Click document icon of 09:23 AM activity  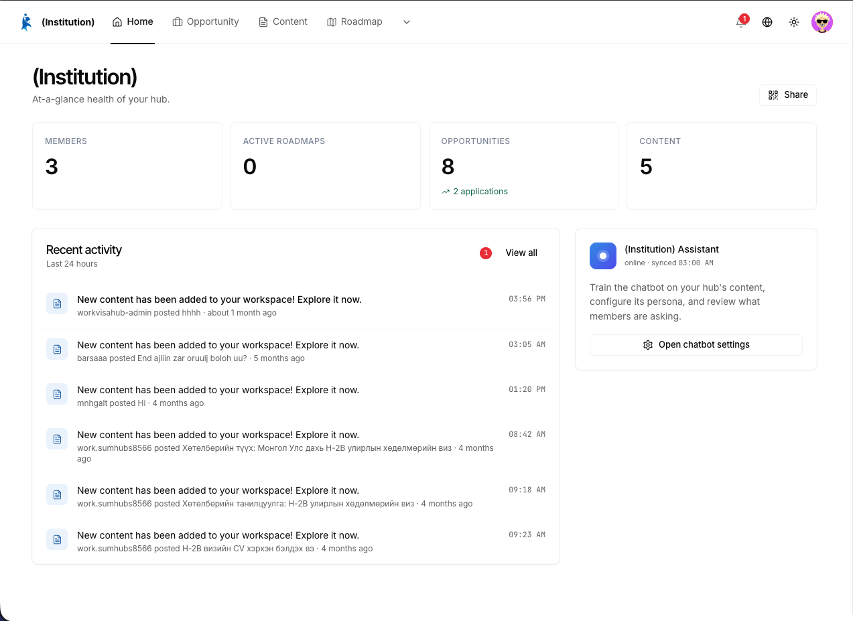point(57,539)
